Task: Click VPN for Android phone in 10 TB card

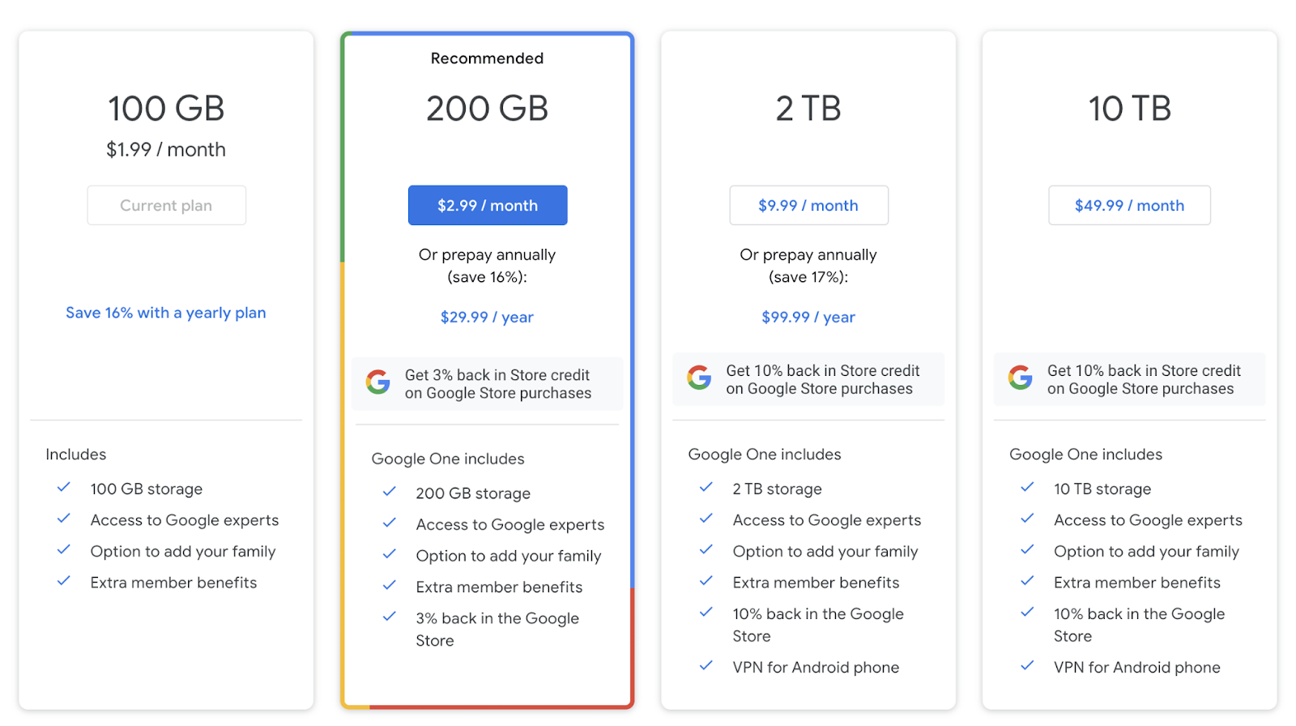Action: pos(1136,667)
